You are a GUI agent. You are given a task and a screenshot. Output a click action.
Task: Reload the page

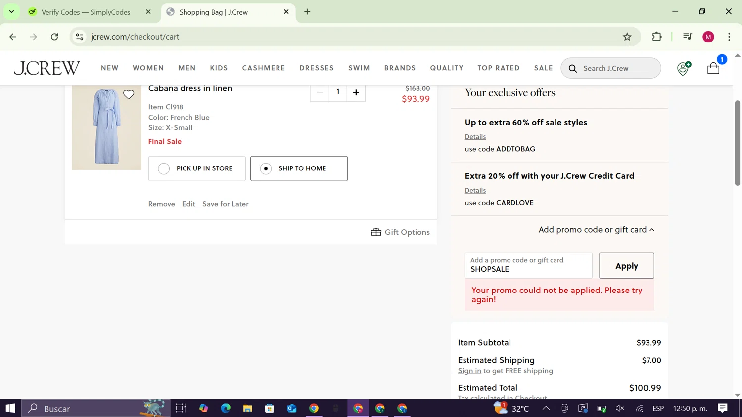(54, 37)
